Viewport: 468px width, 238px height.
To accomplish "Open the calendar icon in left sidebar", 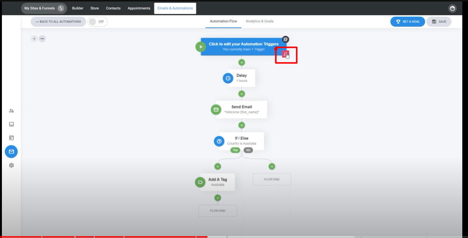I will [11, 138].
